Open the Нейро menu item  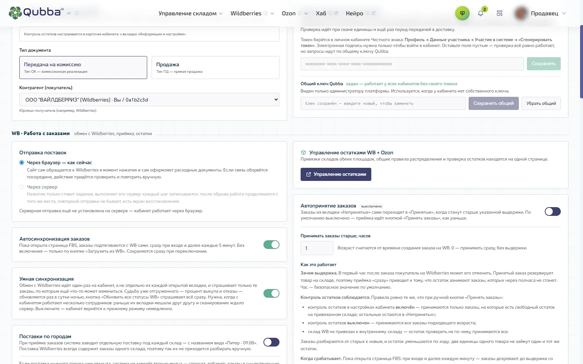(354, 13)
